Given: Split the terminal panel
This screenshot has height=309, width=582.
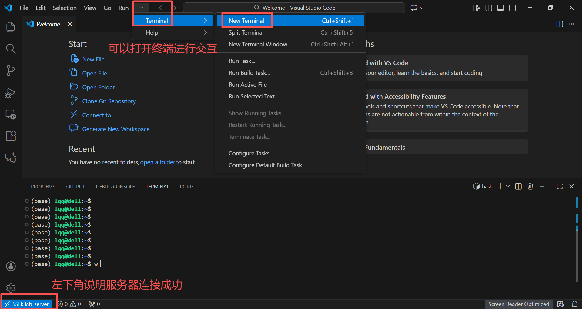Looking at the screenshot, I should [x=518, y=186].
